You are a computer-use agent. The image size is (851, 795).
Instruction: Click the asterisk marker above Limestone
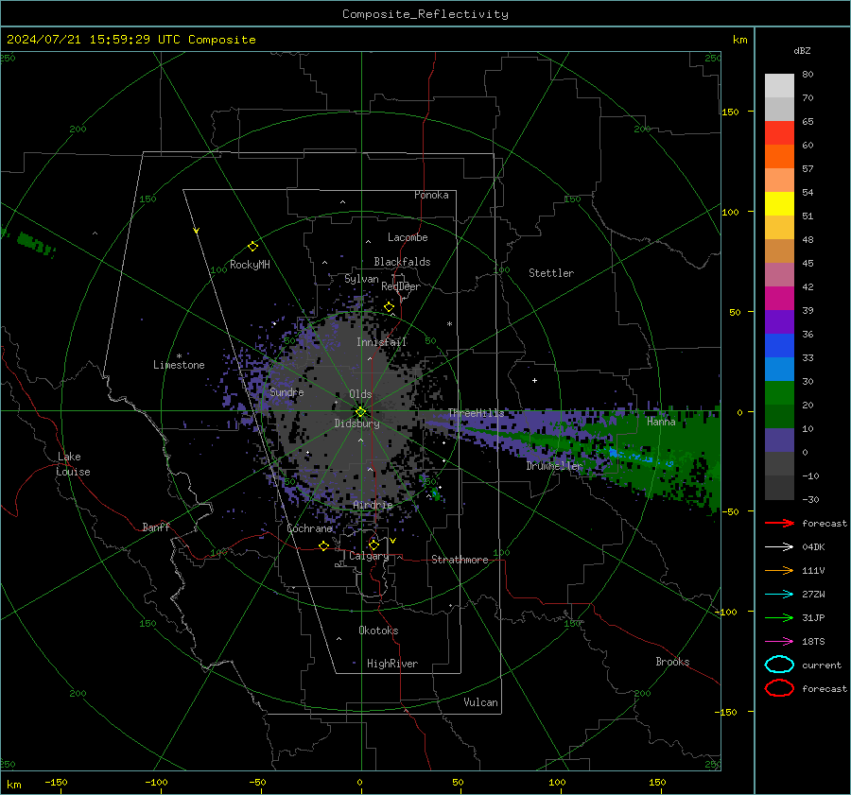[x=179, y=356]
